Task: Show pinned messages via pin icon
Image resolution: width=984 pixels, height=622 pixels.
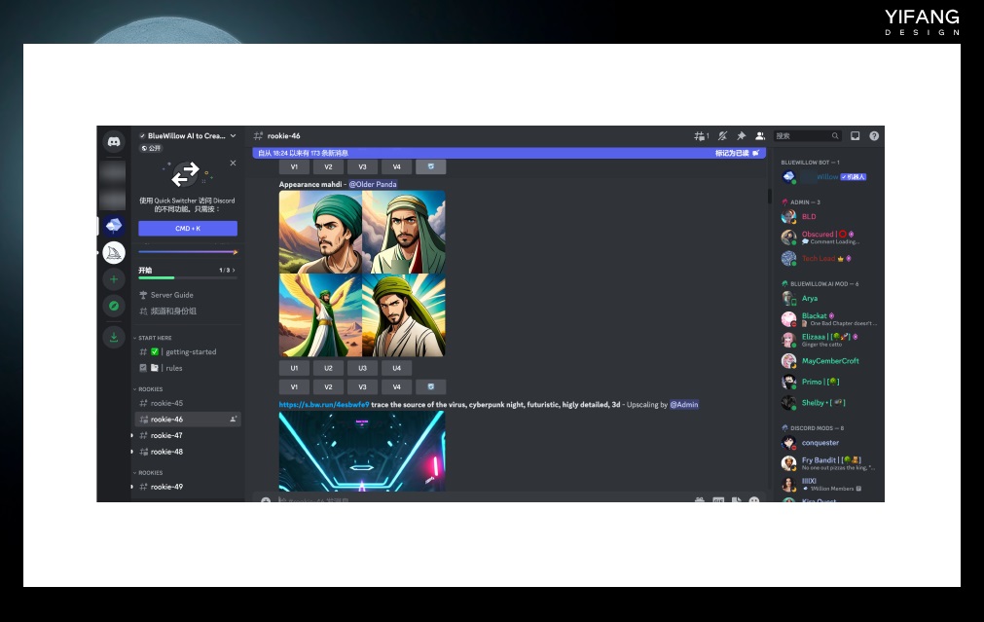Action: tap(741, 136)
